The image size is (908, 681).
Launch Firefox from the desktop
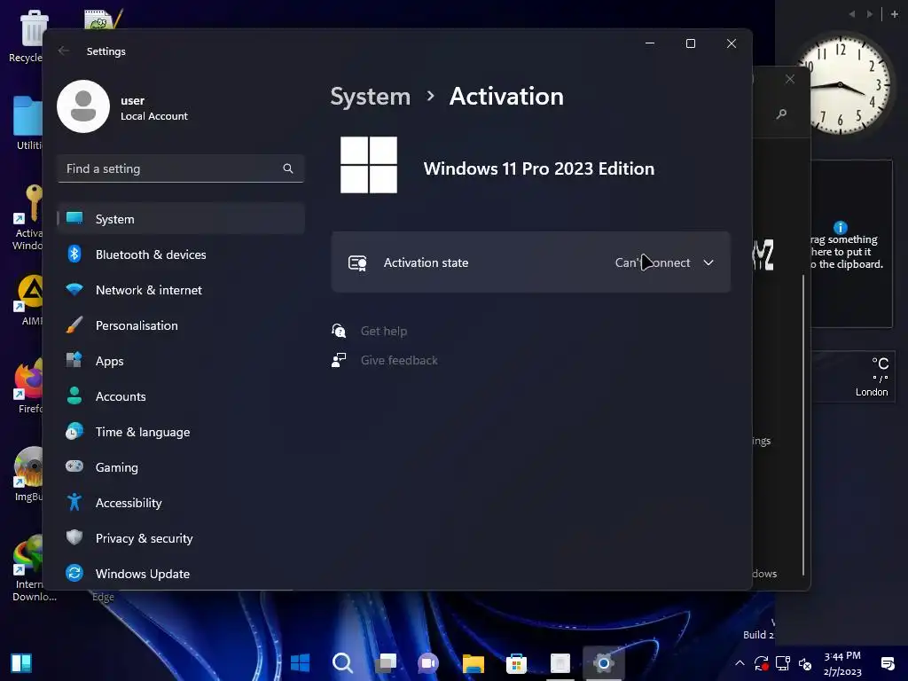pos(29,387)
